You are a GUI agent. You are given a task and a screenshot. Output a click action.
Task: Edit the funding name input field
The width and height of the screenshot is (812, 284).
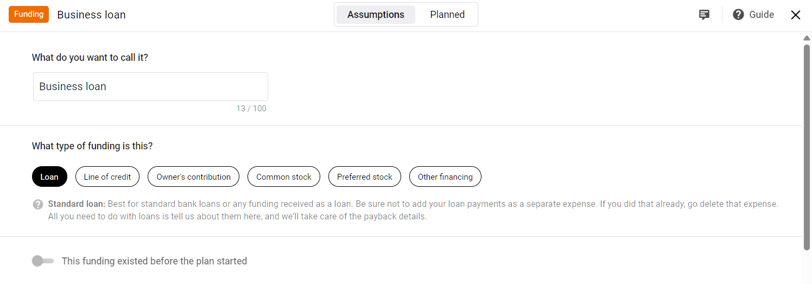click(x=150, y=86)
